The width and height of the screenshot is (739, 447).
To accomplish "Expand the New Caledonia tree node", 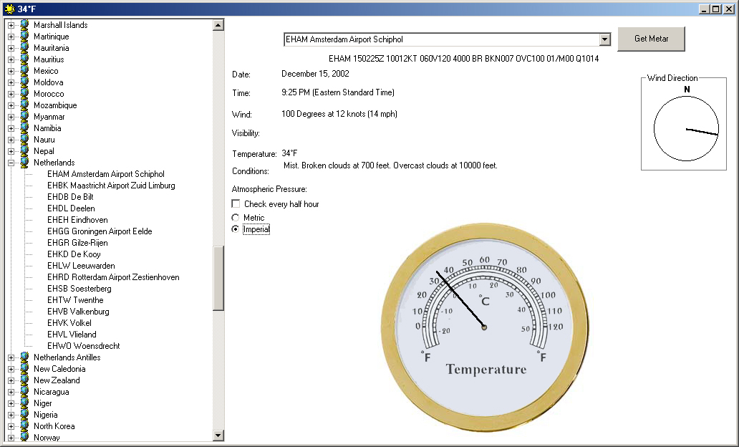I will [x=11, y=369].
